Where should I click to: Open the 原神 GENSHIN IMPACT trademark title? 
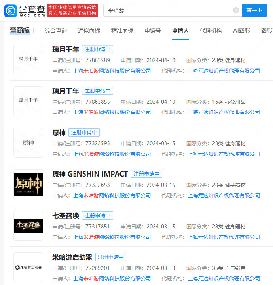[x=90, y=174]
